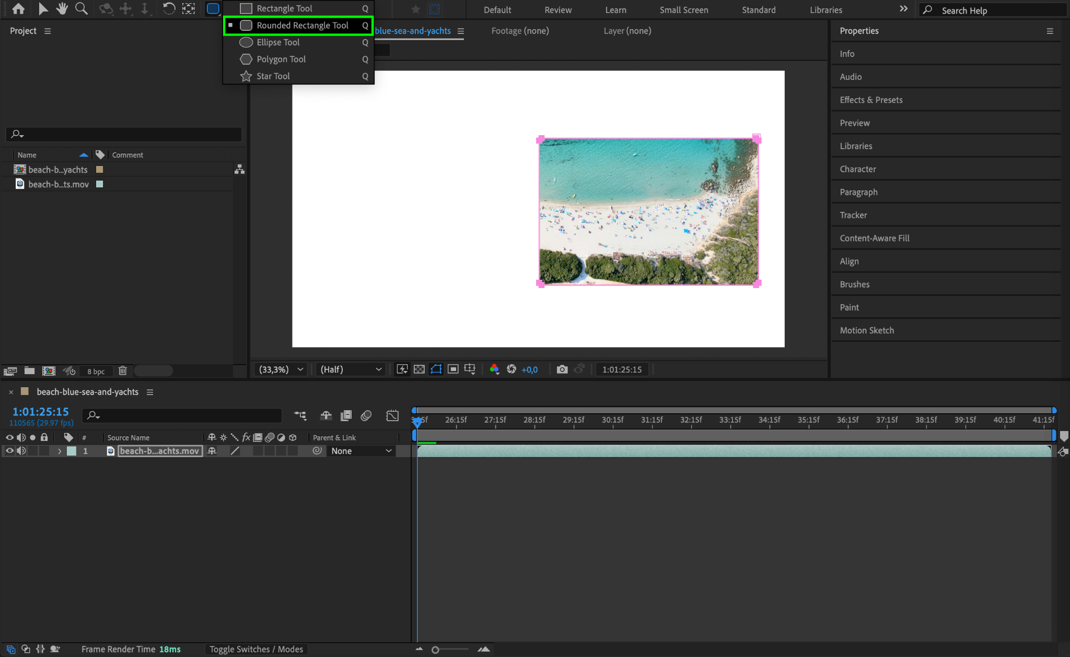Click the timeline zoom slider handle

click(x=435, y=650)
